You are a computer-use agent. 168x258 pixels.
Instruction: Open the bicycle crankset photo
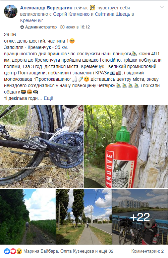pyautogui.click(x=42, y=146)
